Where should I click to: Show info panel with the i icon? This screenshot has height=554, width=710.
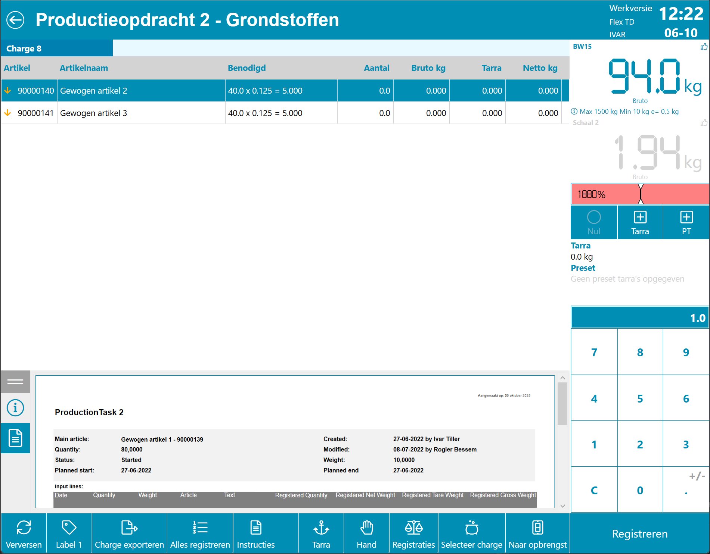click(15, 408)
